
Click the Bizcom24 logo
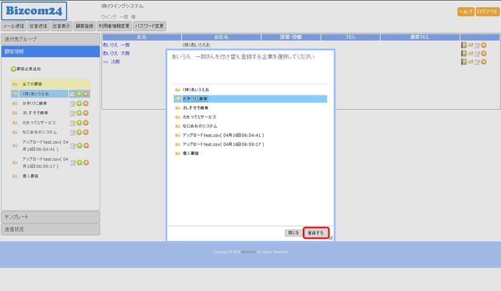(34, 11)
